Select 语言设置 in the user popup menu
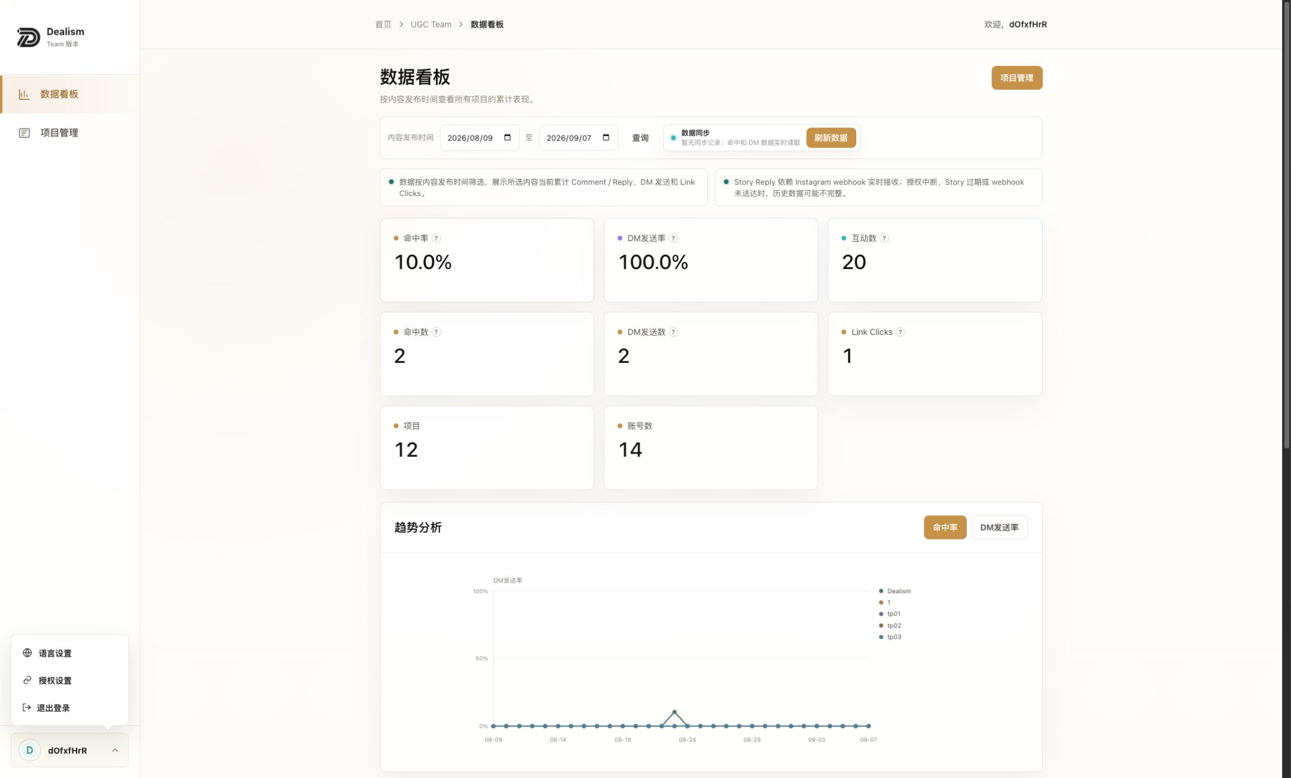 pyautogui.click(x=69, y=653)
